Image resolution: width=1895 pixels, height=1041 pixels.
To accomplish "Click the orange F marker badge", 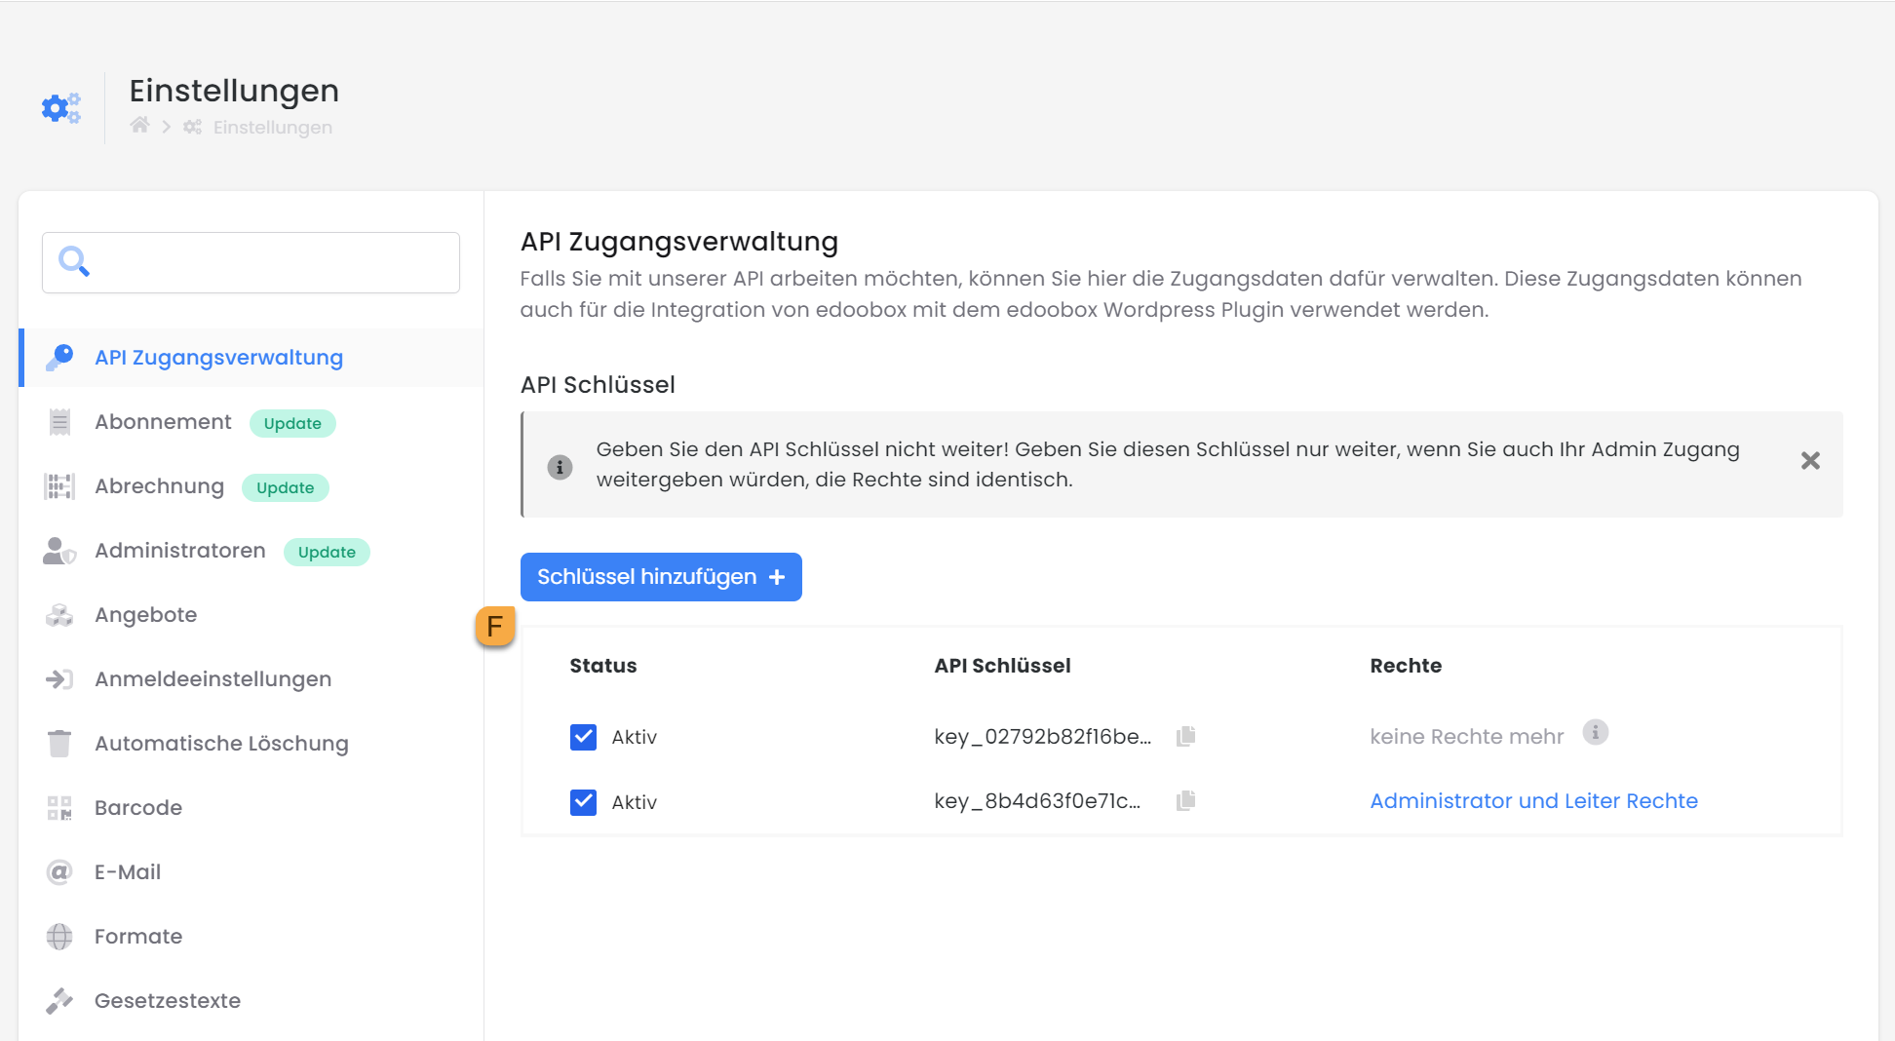I will [495, 627].
